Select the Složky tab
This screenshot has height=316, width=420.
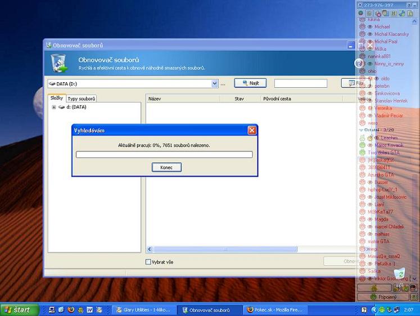tap(57, 99)
